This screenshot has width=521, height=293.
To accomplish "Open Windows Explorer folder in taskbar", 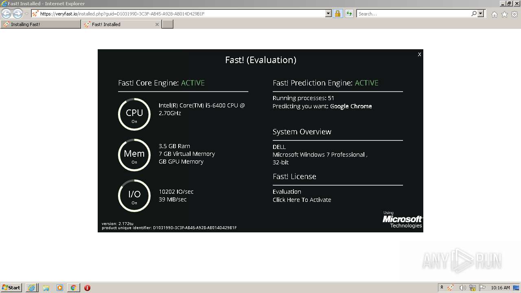I will tap(46, 288).
